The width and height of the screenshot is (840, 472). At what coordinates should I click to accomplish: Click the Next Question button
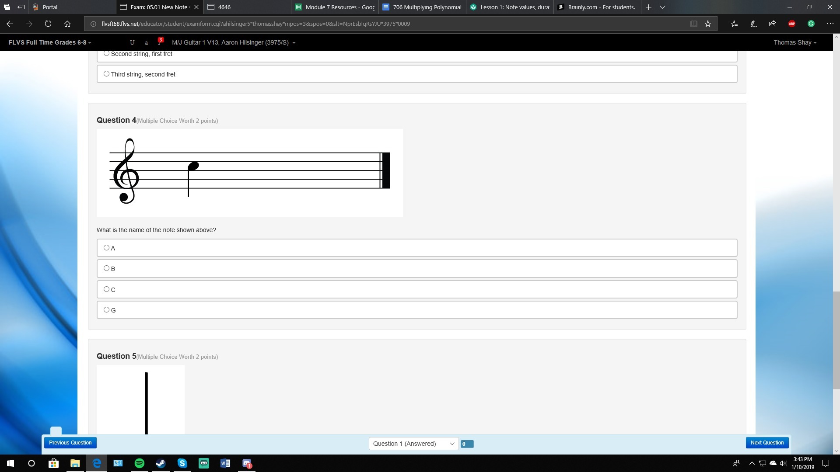(767, 443)
